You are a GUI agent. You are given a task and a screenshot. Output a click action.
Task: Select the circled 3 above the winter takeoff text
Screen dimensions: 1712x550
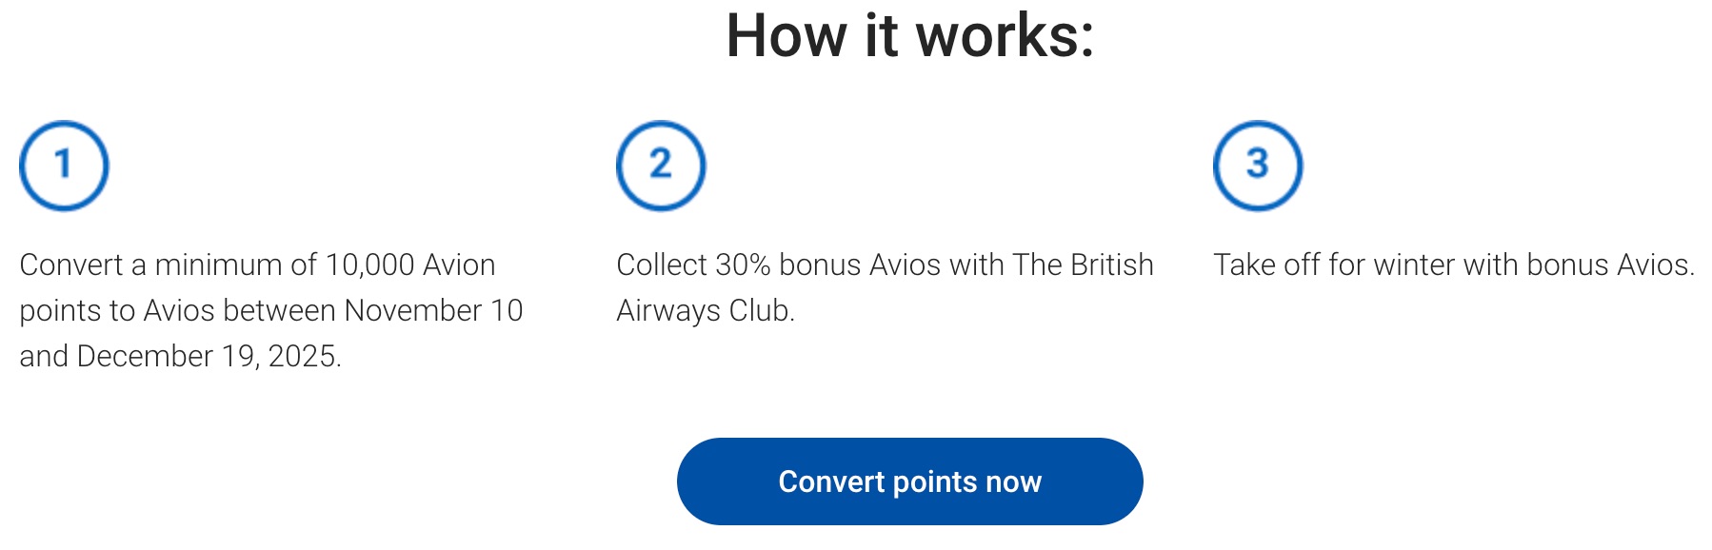pos(1259,166)
